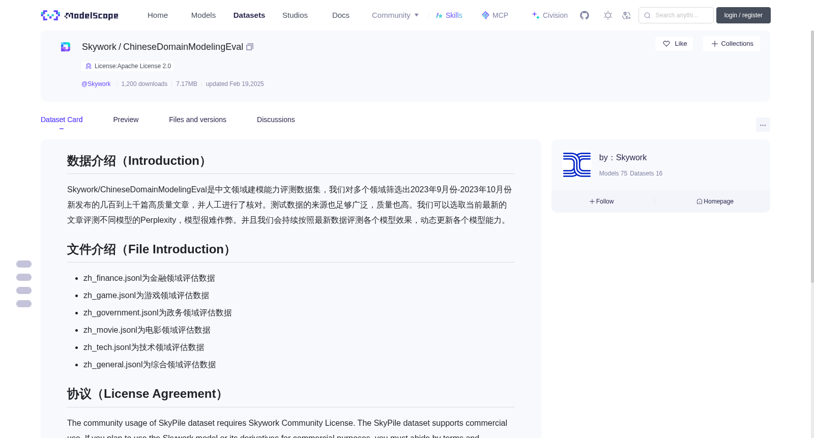Open the Studios navigation item
This screenshot has height=438, width=814.
[x=295, y=15]
